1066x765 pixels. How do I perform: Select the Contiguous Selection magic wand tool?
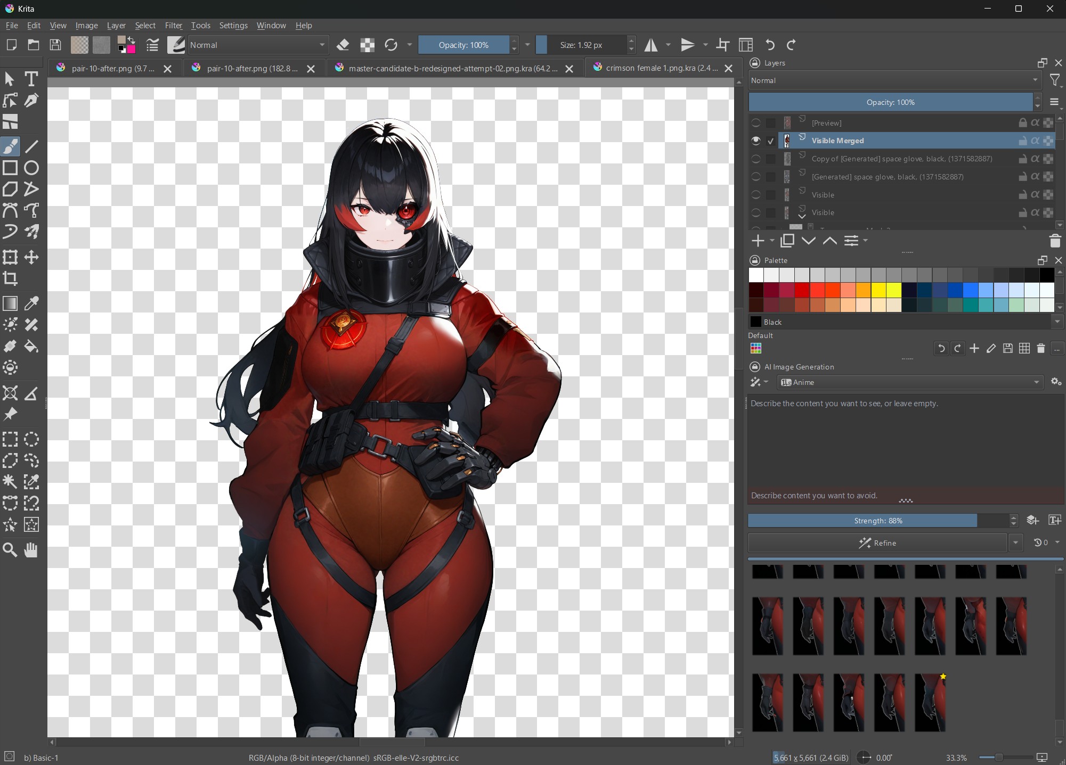[10, 482]
